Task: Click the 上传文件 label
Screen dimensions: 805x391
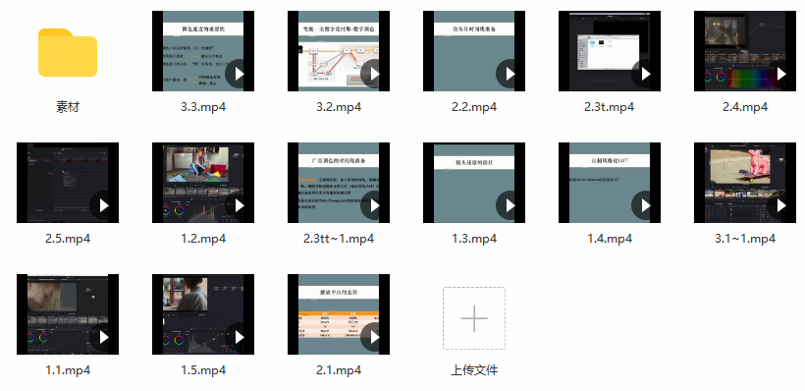Action: click(x=474, y=370)
